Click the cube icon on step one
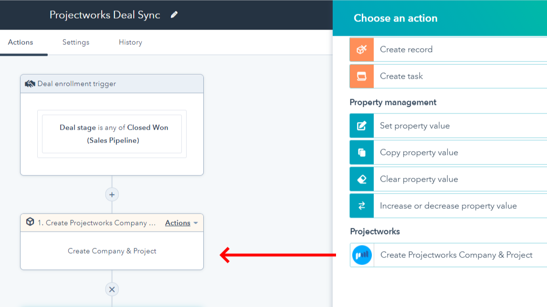This screenshot has height=307, width=547. (x=31, y=223)
